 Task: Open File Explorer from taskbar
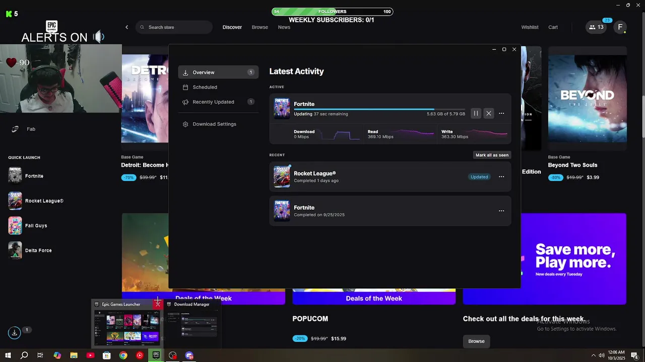tap(74, 355)
